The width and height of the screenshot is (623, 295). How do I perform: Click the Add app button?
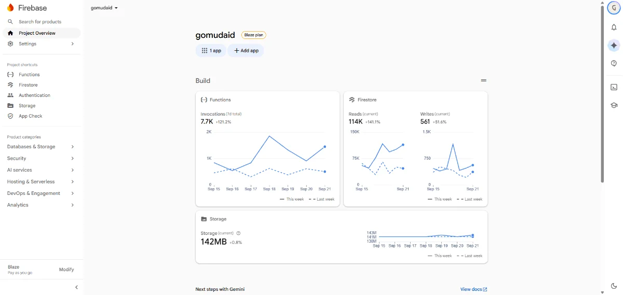coord(246,51)
